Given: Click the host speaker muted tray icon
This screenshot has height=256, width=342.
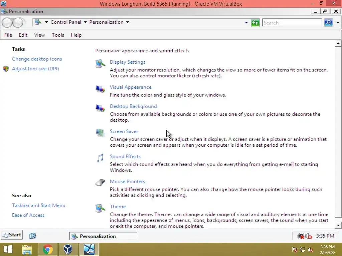Looking at the screenshot, I should 310,250.
